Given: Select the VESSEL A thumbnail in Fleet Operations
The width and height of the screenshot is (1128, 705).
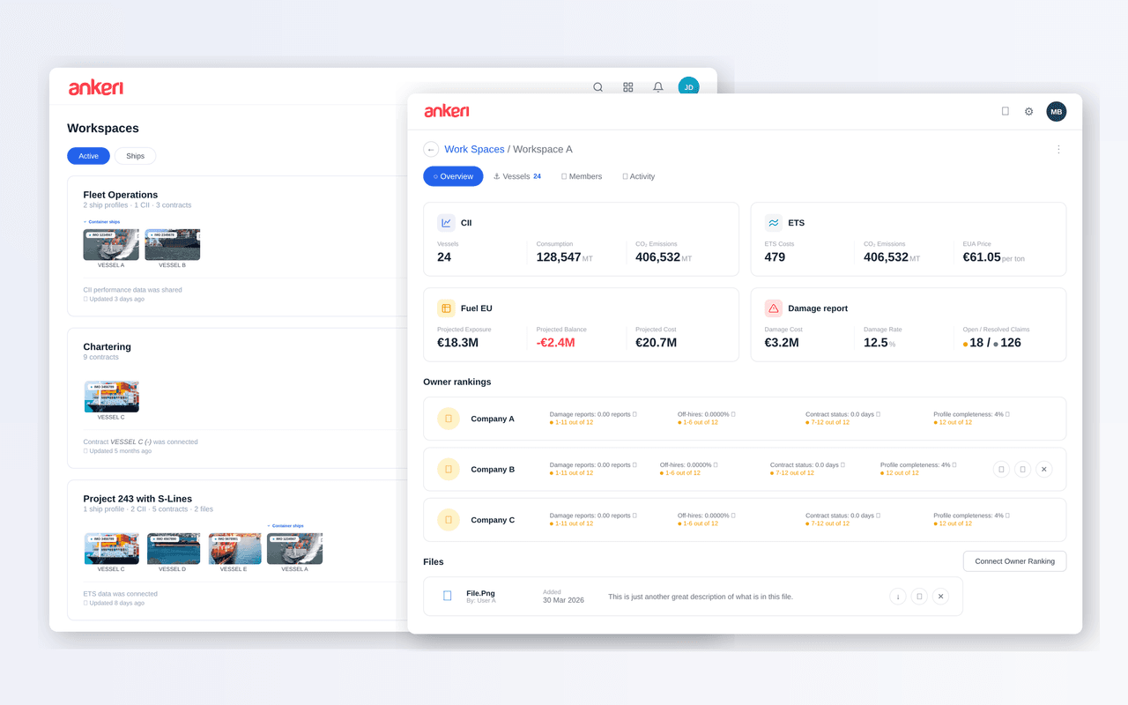Looking at the screenshot, I should 110,245.
